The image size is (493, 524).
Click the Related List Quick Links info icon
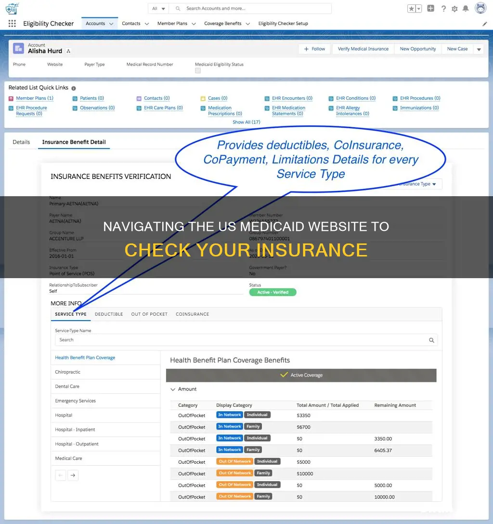click(x=74, y=88)
